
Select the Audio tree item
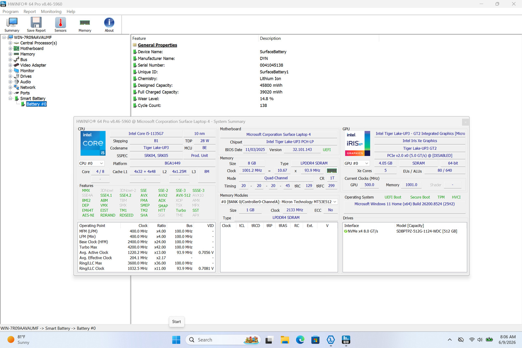click(25, 82)
